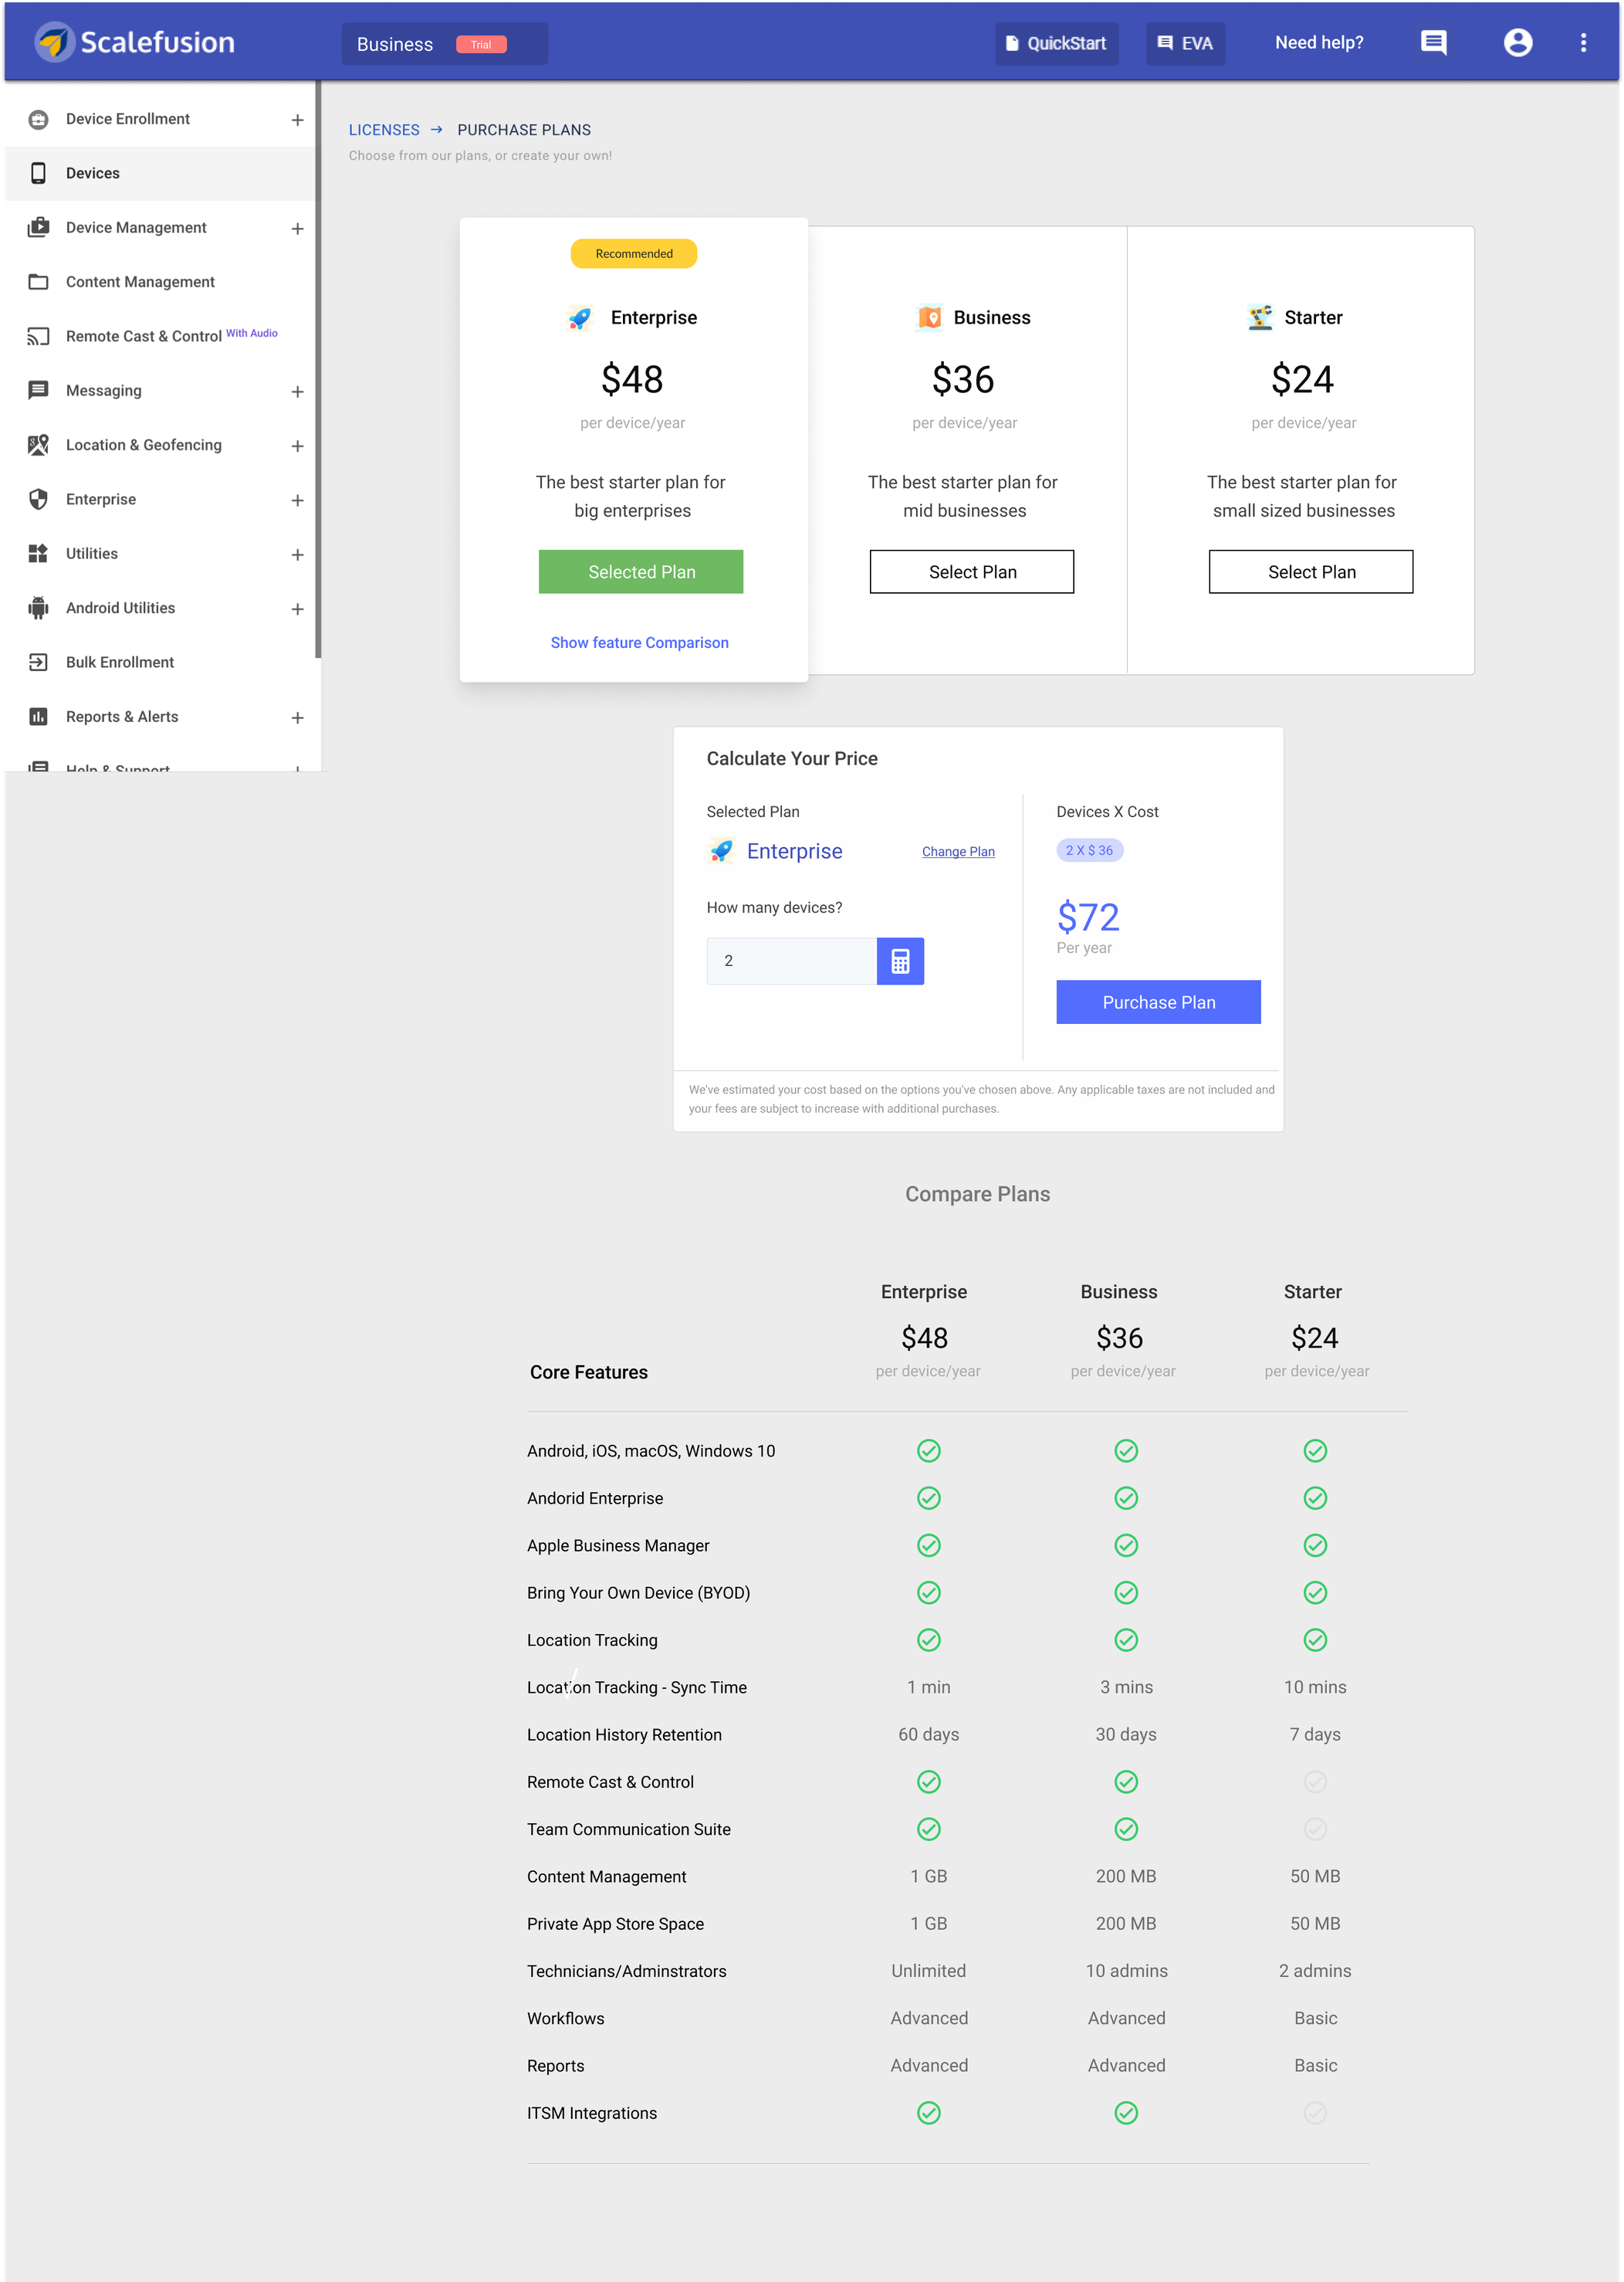1624x2282 pixels.
Task: Expand the Device Management section
Action: [x=297, y=229]
